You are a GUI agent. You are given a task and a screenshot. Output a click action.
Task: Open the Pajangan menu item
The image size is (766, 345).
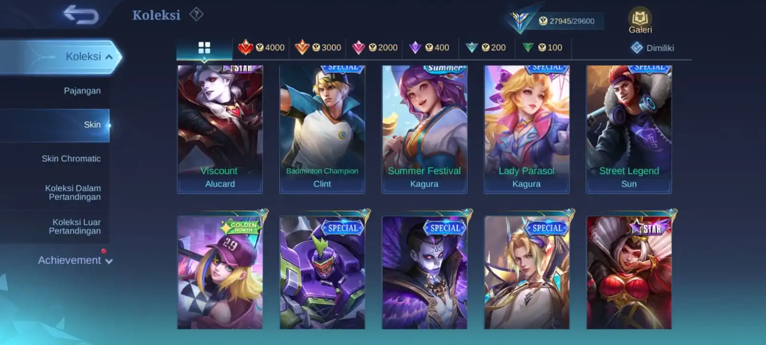[x=82, y=91]
